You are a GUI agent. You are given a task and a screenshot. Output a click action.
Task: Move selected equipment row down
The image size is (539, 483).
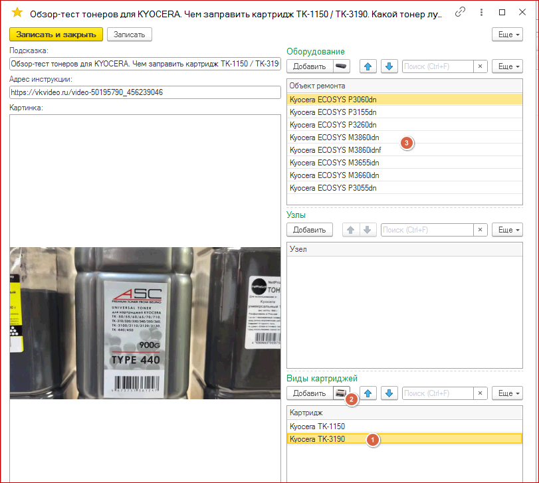389,66
